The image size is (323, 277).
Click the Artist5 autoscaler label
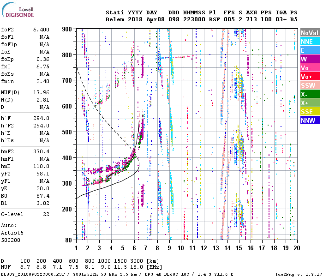tap(12, 233)
